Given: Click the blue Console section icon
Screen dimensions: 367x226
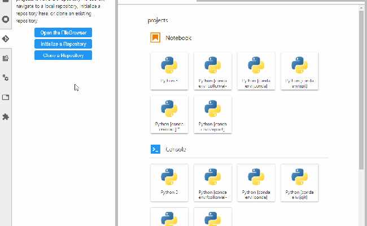Looking at the screenshot, I should point(155,149).
